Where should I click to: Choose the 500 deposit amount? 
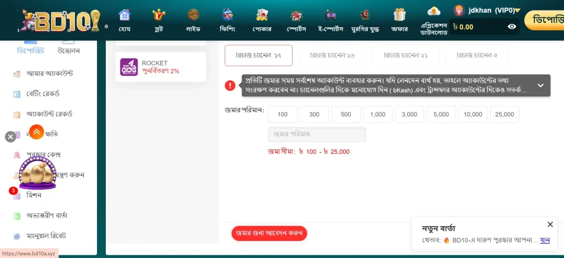tap(346, 115)
